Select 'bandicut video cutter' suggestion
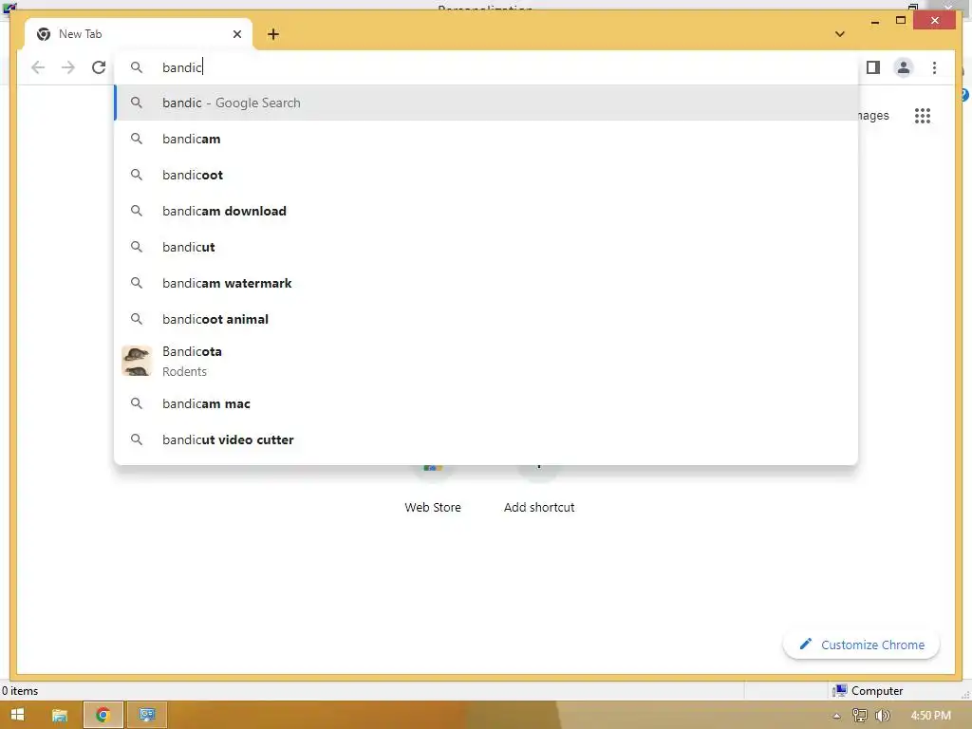 pyautogui.click(x=487, y=439)
